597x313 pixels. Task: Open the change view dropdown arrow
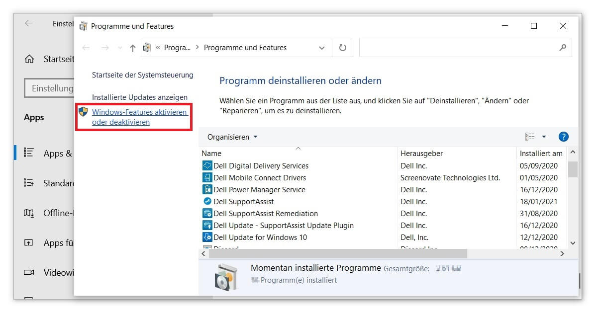[544, 137]
